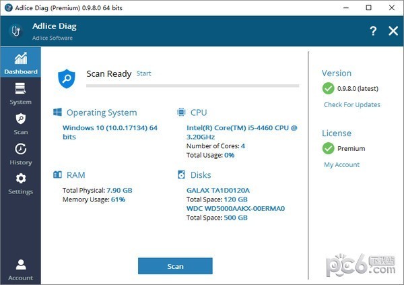
Task: Close the window with the title bar X
Action: [x=392, y=7]
